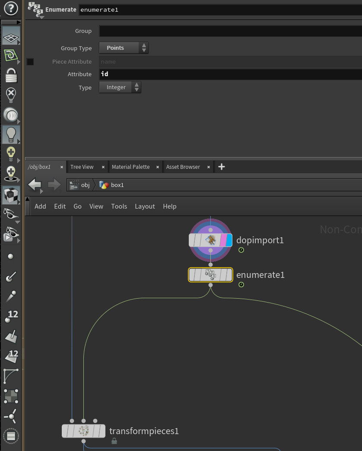Click the green snapping grid icon
This screenshot has height=451, width=362.
tap(11, 55)
